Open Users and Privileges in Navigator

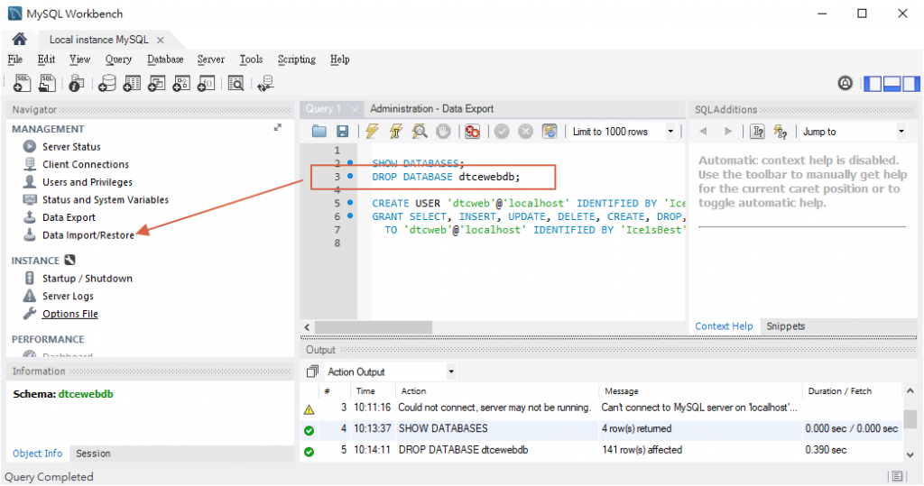88,182
